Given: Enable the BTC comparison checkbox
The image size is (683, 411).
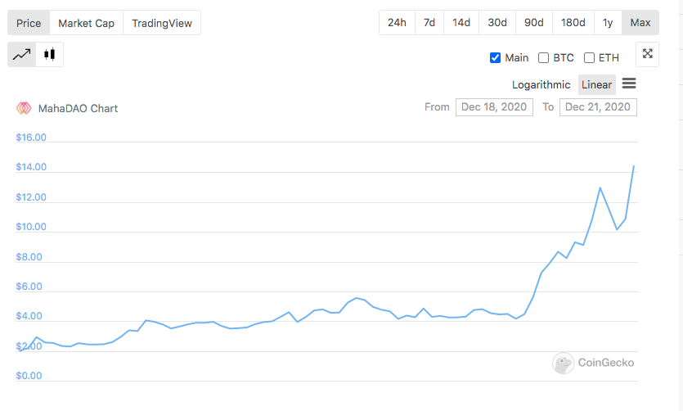Looking at the screenshot, I should [543, 57].
